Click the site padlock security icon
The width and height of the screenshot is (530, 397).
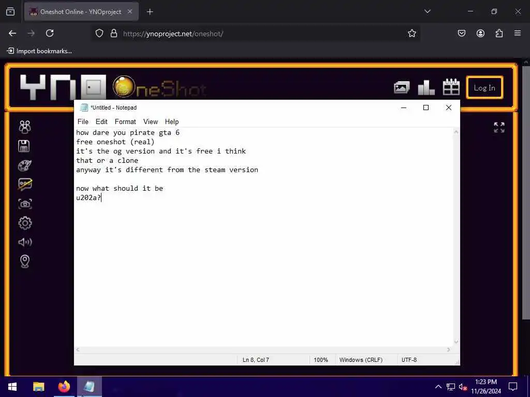114,34
